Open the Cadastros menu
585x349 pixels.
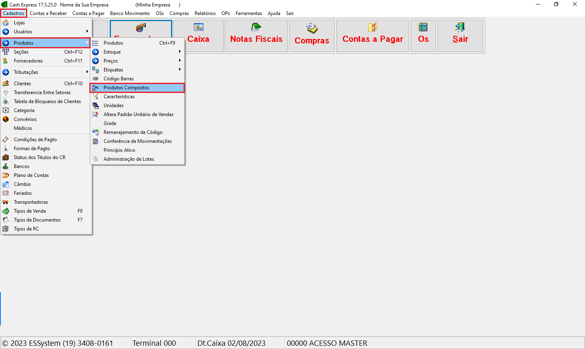[13, 13]
